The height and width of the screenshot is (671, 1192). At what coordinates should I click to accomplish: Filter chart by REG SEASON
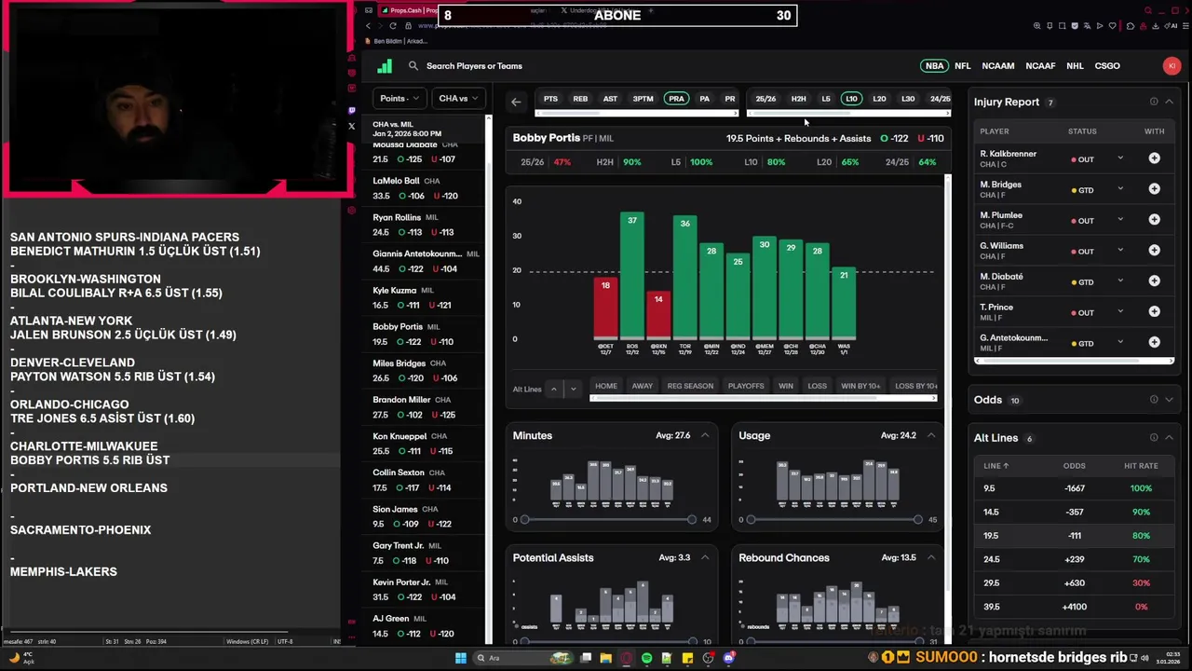(690, 386)
